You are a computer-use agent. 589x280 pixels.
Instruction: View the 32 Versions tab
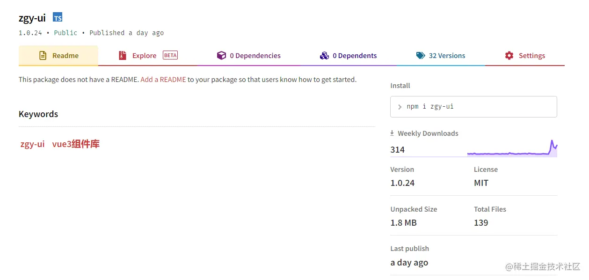pyautogui.click(x=447, y=56)
